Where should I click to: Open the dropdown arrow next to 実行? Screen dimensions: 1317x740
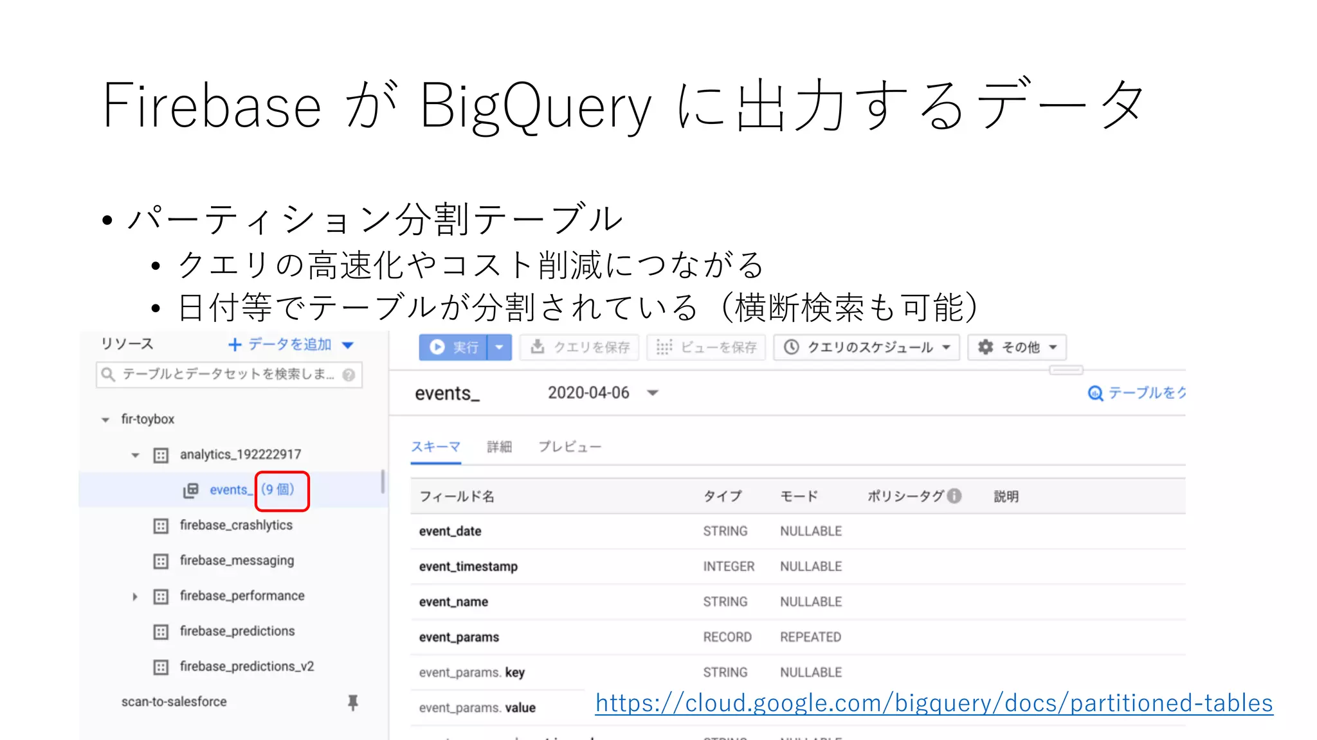point(499,348)
